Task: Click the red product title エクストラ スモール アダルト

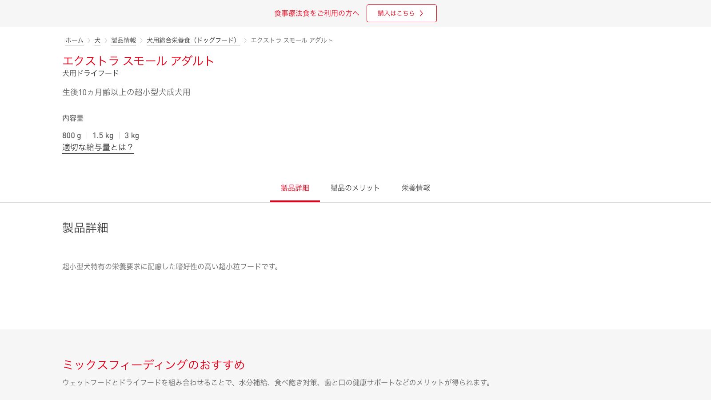Action: click(x=138, y=61)
